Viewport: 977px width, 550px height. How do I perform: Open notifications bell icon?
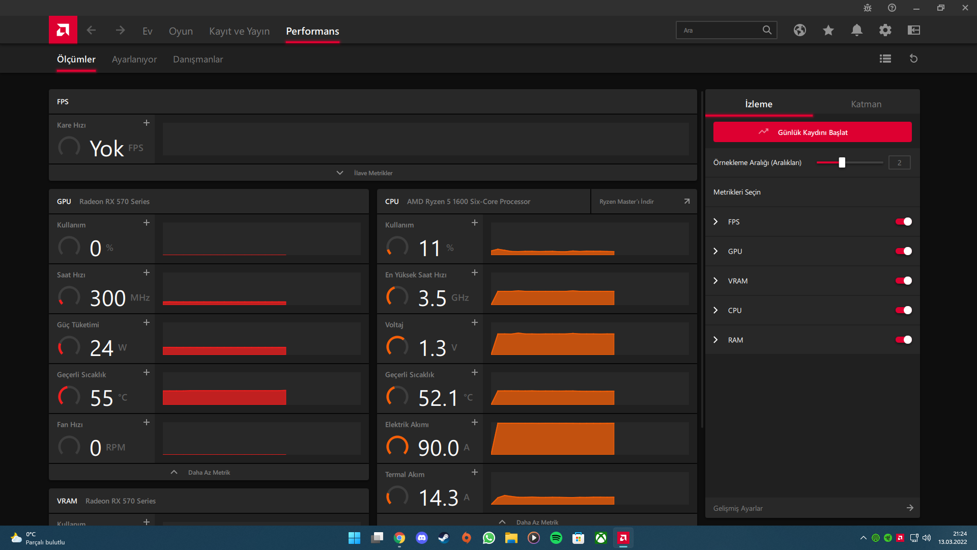[856, 30]
